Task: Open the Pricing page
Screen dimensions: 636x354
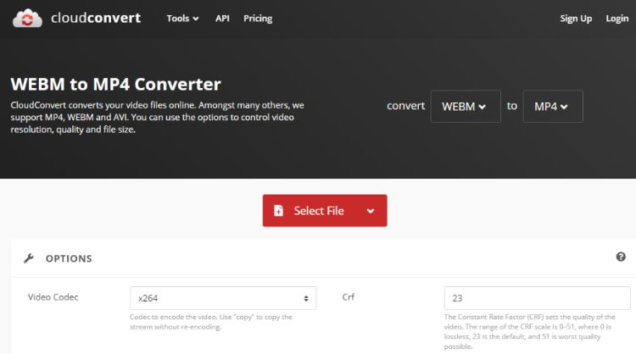Action: pyautogui.click(x=258, y=19)
